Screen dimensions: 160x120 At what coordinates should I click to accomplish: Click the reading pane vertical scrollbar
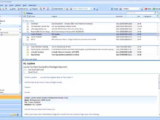click(x=159, y=82)
